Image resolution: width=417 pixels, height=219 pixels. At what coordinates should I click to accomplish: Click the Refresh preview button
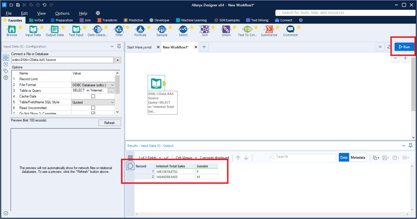pyautogui.click(x=109, y=123)
